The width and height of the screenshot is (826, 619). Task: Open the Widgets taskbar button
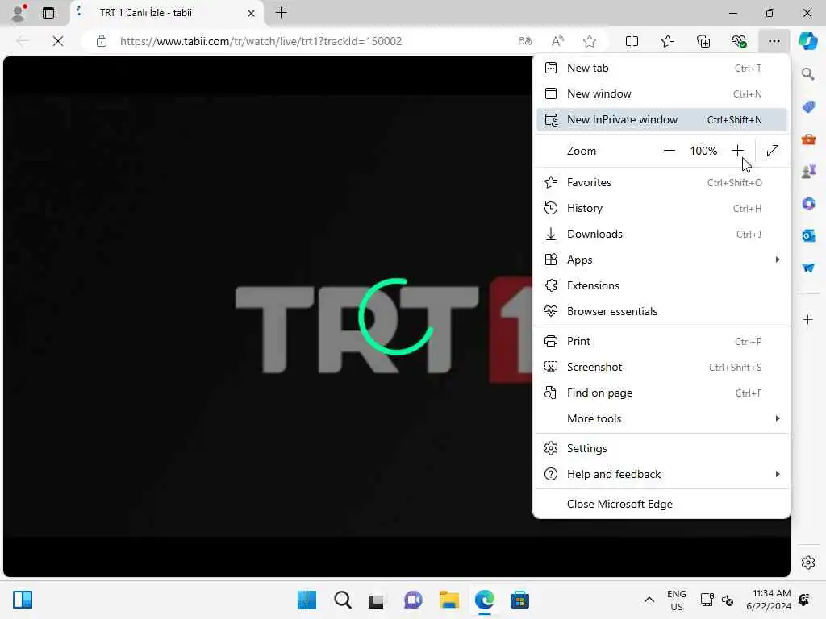click(x=23, y=600)
